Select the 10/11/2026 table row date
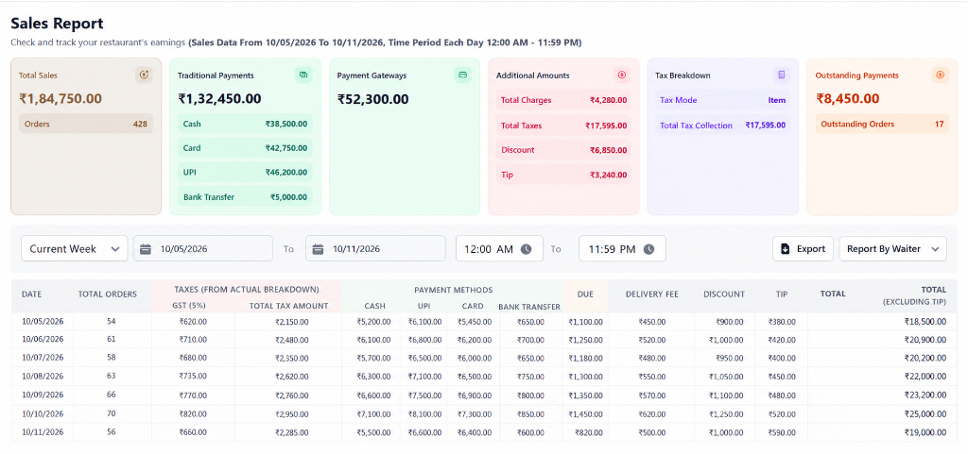Image resolution: width=968 pixels, height=454 pixels. click(43, 432)
